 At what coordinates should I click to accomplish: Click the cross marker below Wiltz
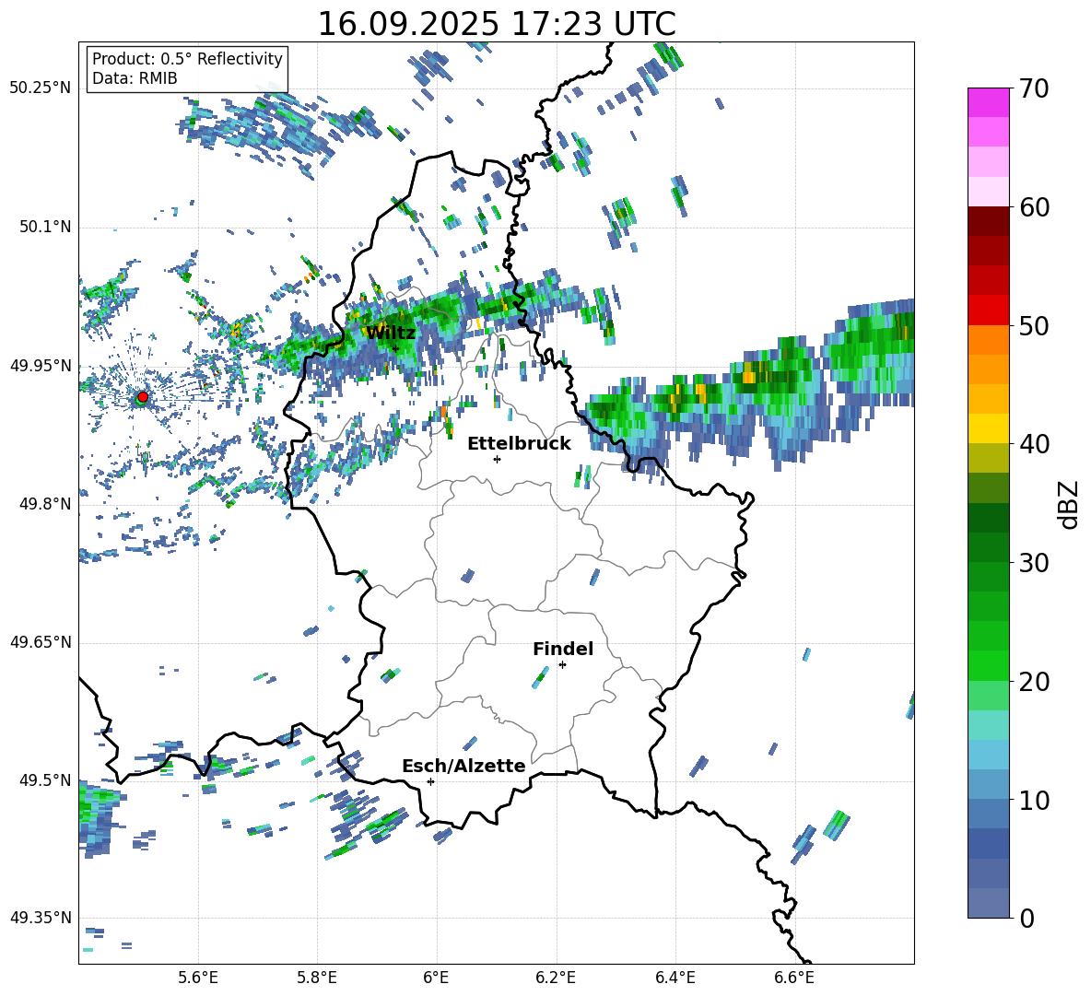[395, 349]
